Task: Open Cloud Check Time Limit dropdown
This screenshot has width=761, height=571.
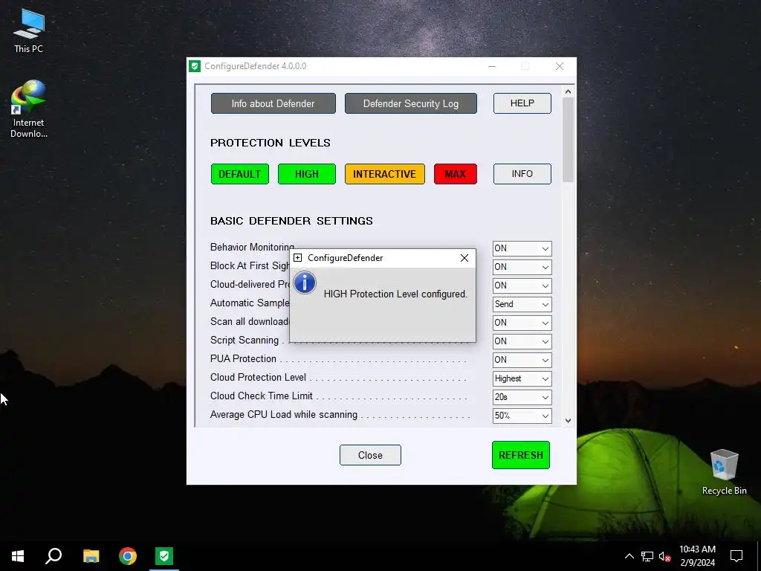Action: 522,397
